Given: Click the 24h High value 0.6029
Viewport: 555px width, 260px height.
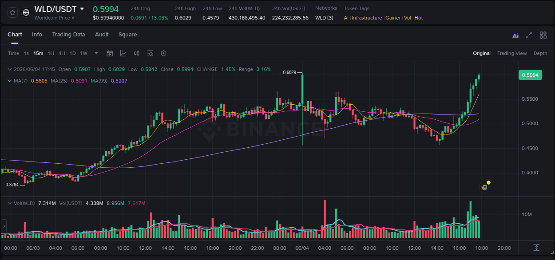Looking at the screenshot, I should point(183,18).
